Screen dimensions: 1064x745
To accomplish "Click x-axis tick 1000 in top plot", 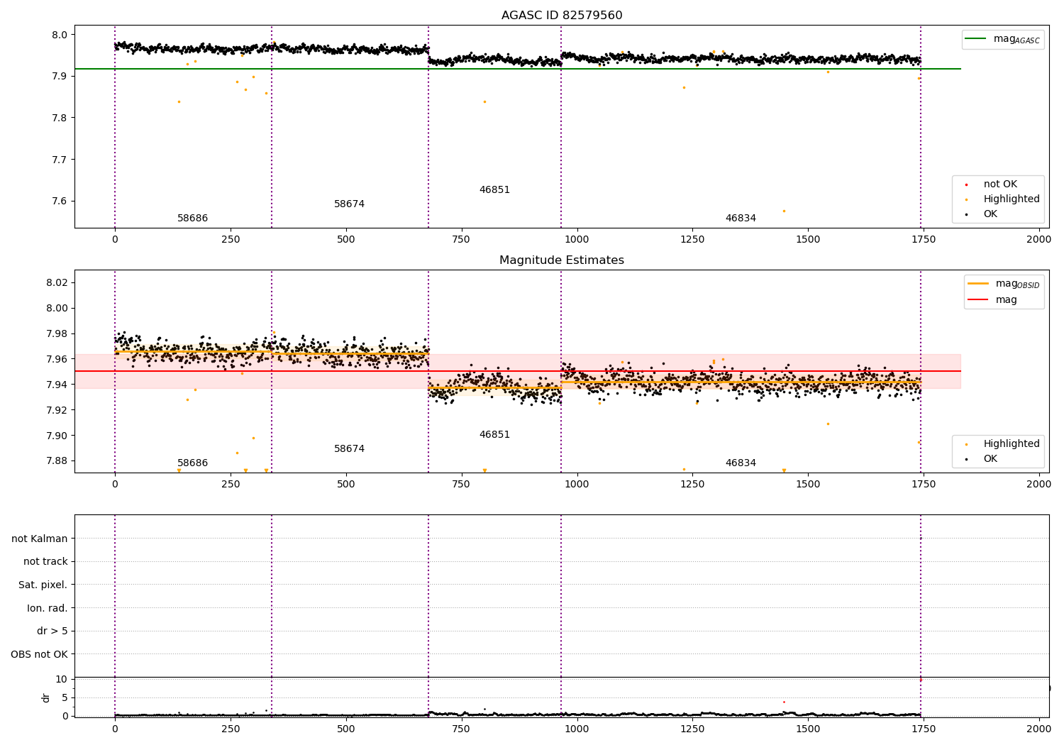I will (x=577, y=240).
